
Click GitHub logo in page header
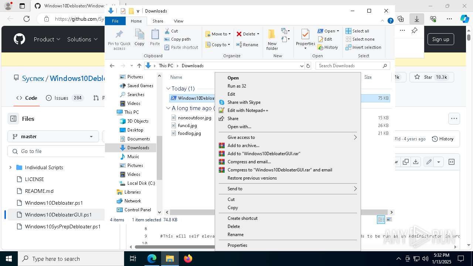19,39
